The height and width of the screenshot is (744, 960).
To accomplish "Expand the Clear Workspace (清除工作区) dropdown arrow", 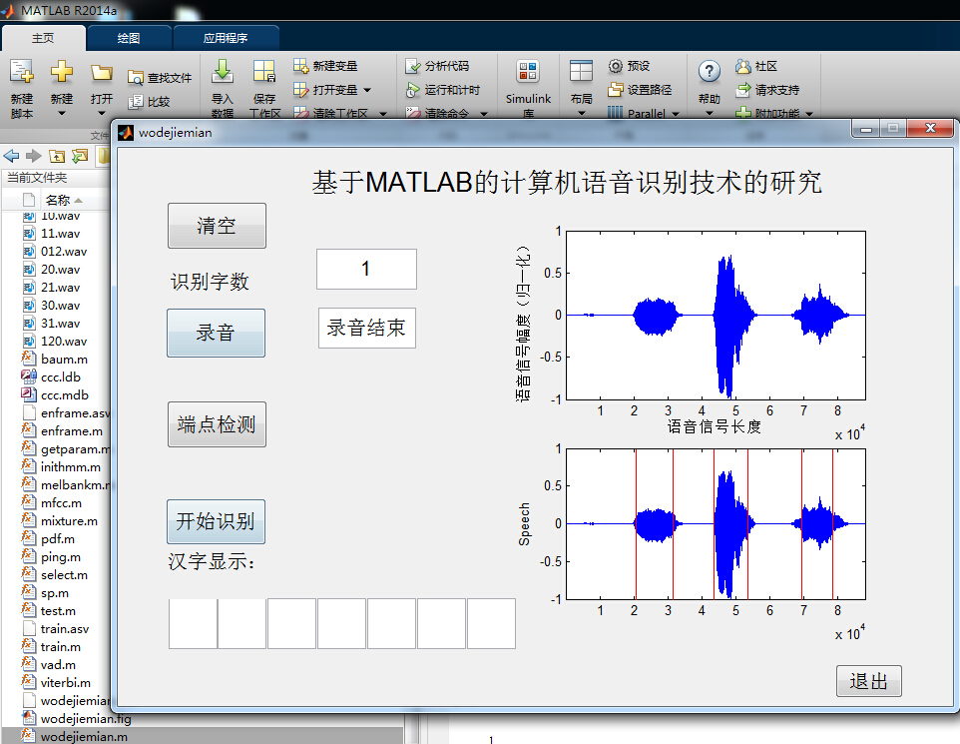I will point(383,114).
